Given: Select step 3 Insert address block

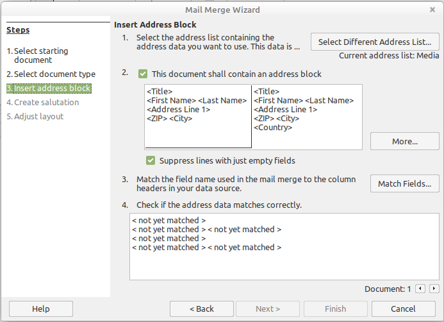Looking at the screenshot, I should tap(49, 88).
